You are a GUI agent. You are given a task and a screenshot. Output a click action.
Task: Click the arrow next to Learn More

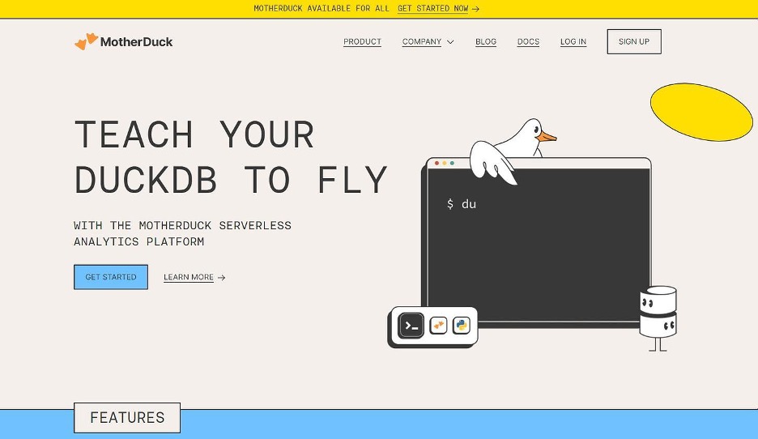(x=221, y=278)
